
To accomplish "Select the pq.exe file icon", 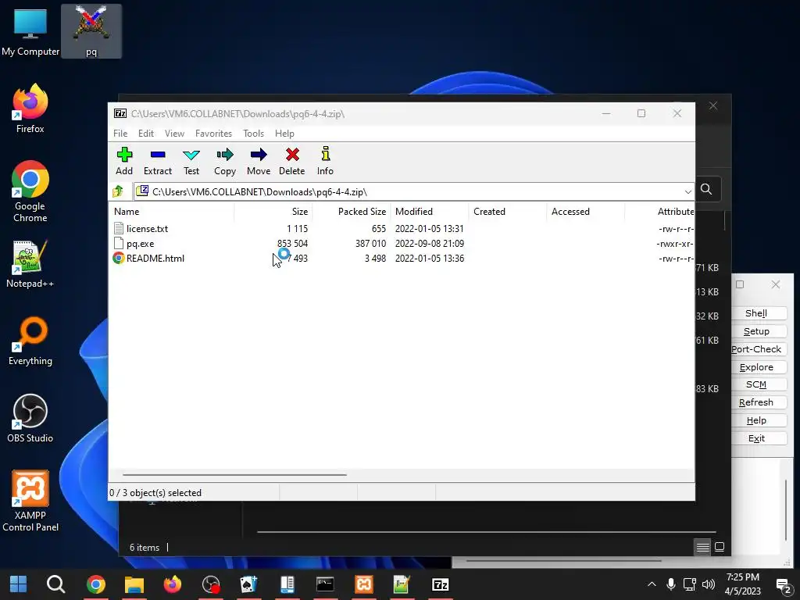I will [119, 244].
